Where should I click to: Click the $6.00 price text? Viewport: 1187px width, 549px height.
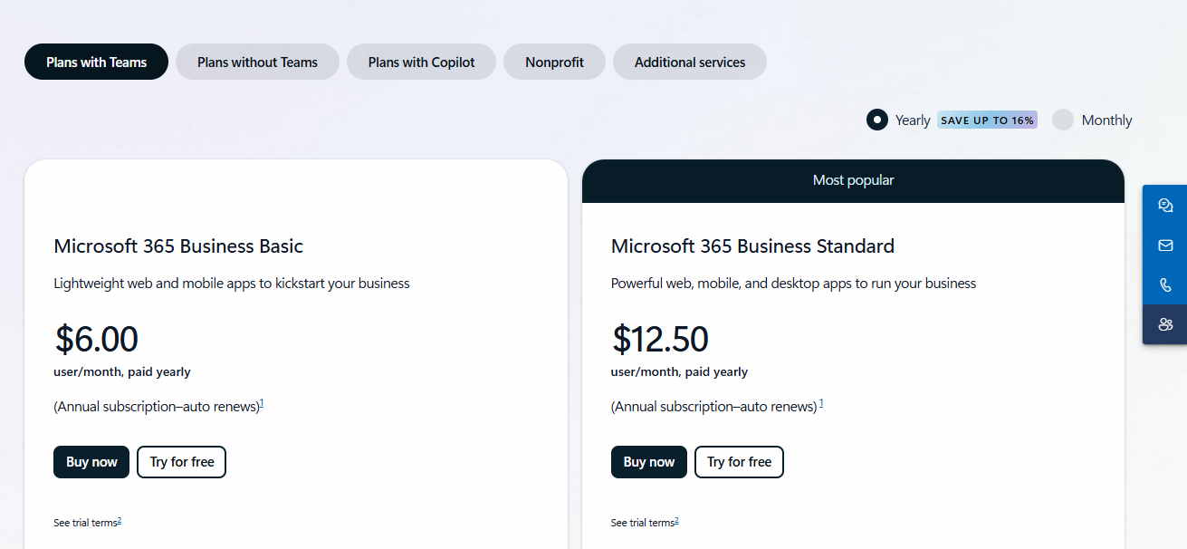pos(96,339)
